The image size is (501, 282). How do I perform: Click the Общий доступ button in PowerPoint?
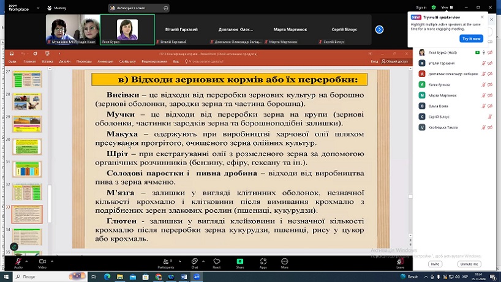pos(394,62)
